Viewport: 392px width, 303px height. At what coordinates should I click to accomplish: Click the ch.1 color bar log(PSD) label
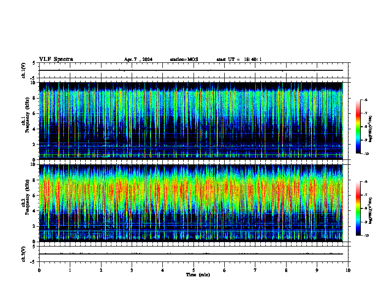[x=371, y=129]
